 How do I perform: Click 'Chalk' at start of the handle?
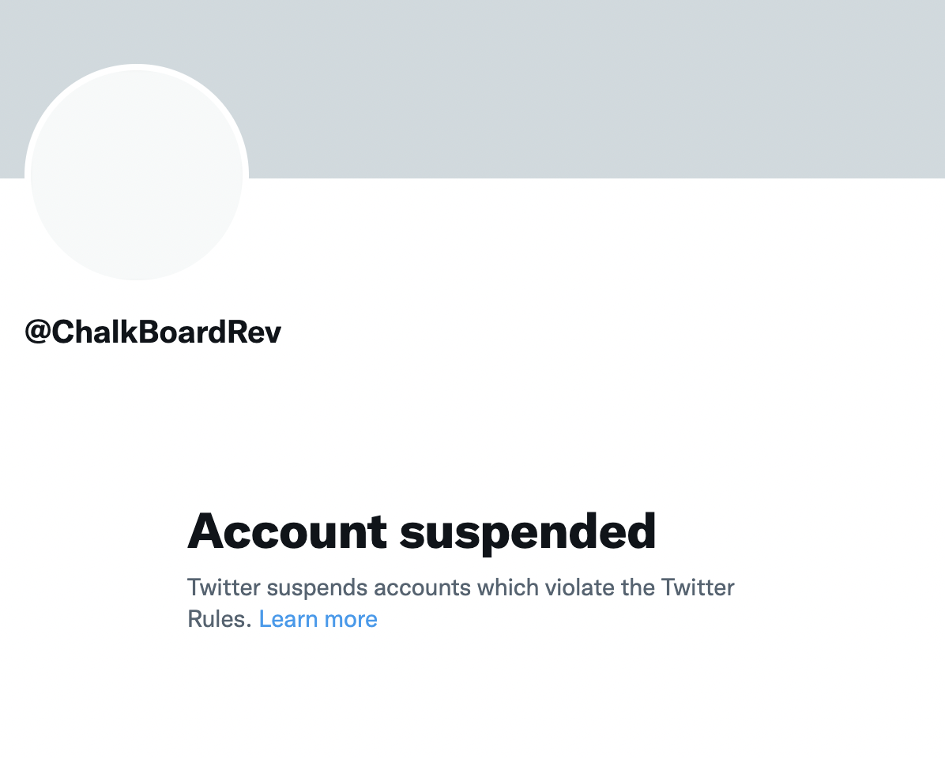pyautogui.click(x=95, y=332)
